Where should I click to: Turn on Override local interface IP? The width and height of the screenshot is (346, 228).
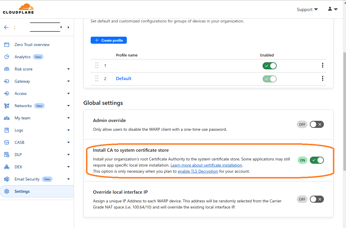[x=317, y=199]
